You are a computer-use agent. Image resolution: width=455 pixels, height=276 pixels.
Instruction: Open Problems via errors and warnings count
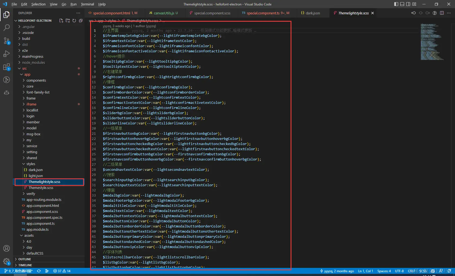tap(62, 271)
